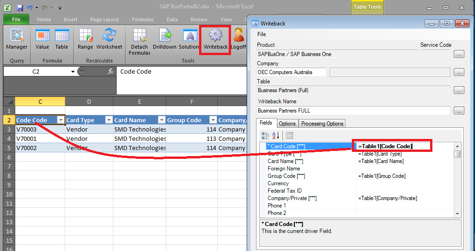Open the File ribbon tab
Image resolution: width=475 pixels, height=251 pixels.
pos(16,19)
